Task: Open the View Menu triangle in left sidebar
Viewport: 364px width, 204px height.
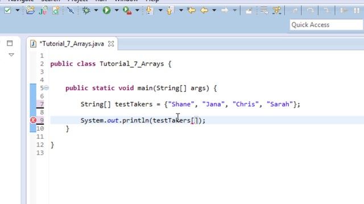Action: click(x=11, y=55)
